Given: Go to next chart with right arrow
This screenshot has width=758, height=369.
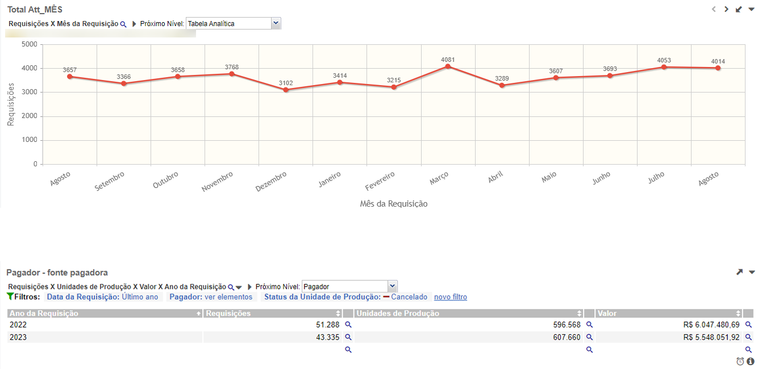Looking at the screenshot, I should pyautogui.click(x=726, y=9).
